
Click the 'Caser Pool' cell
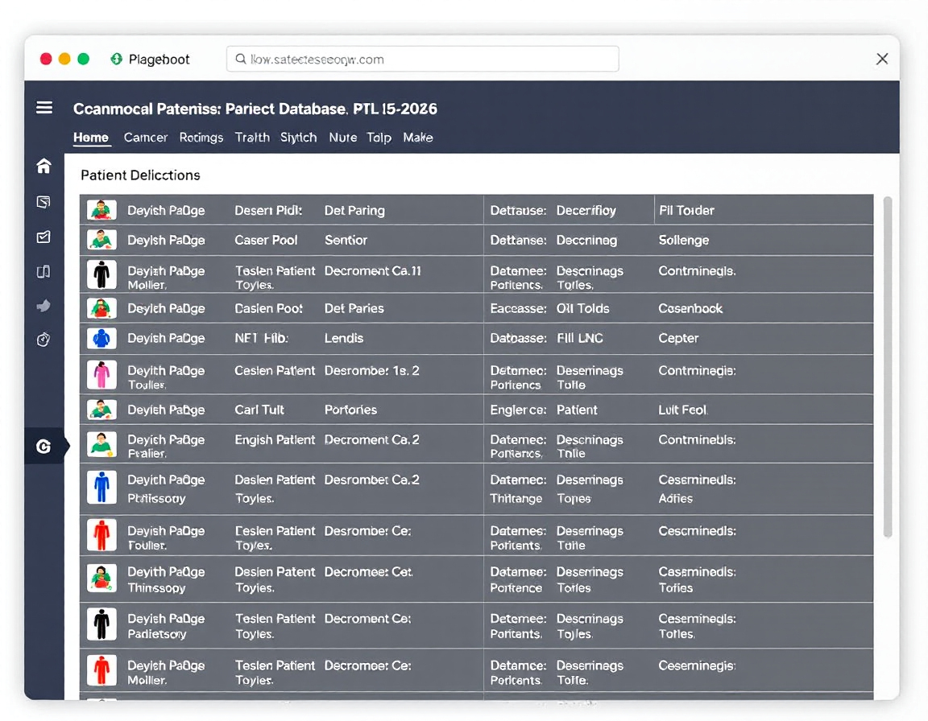266,240
